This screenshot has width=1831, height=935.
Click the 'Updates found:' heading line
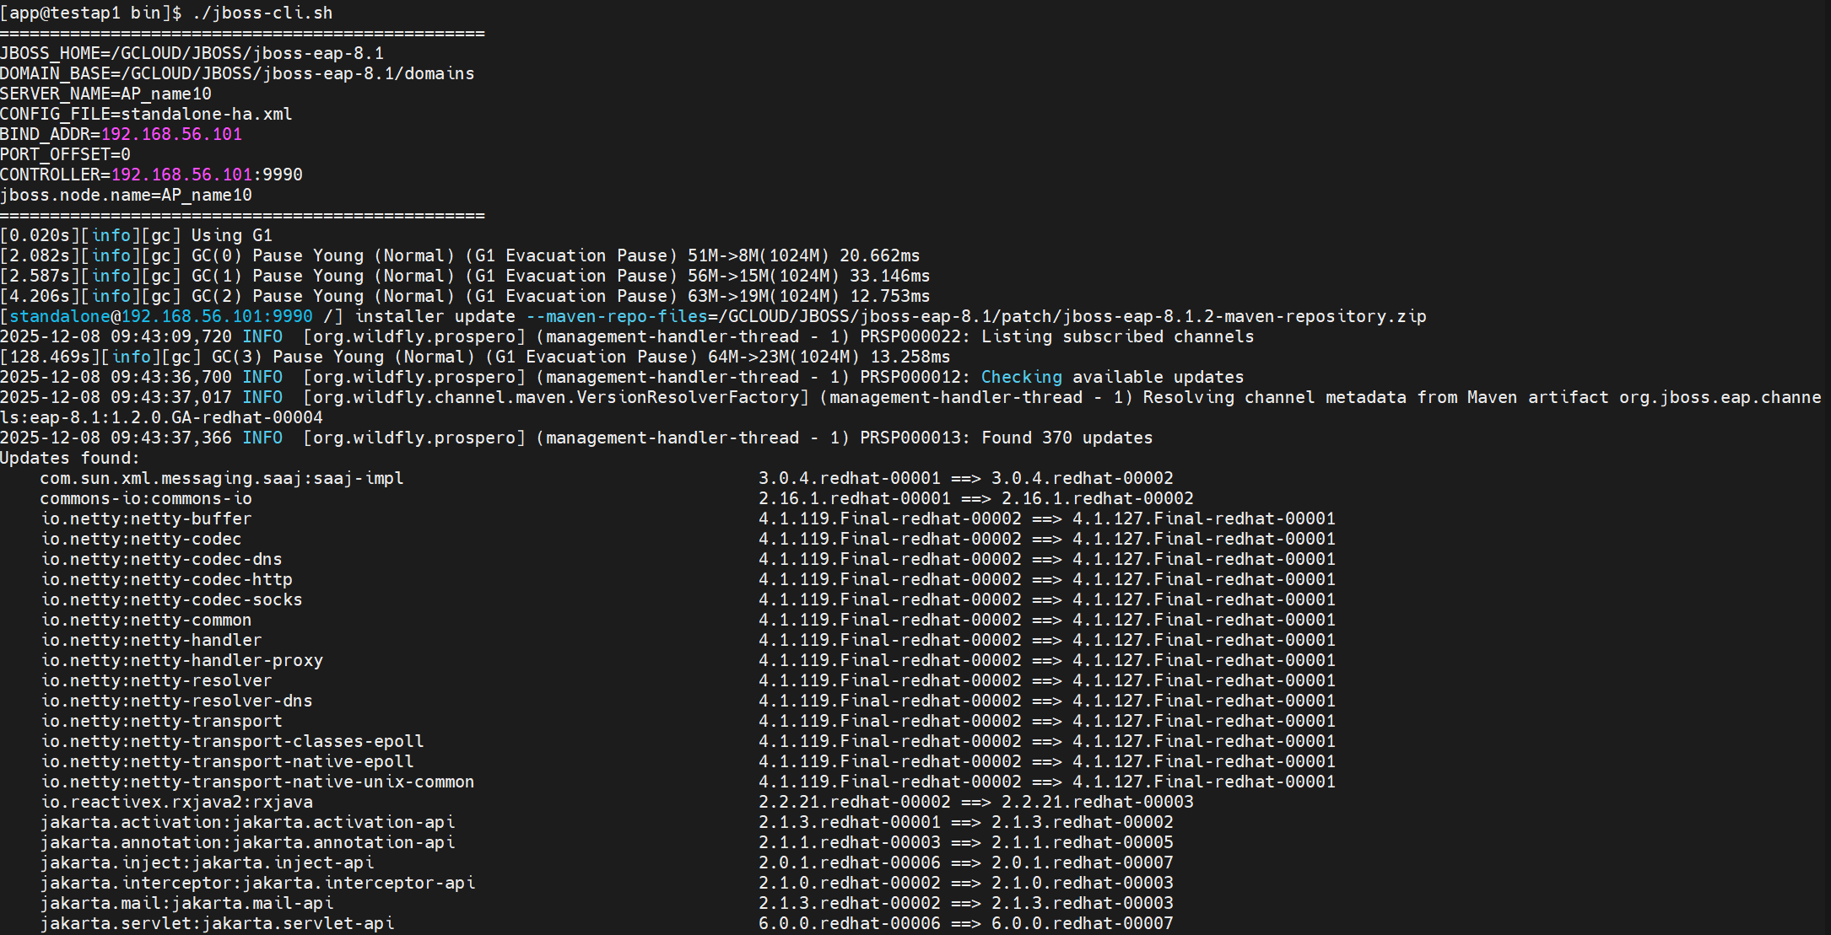click(70, 458)
